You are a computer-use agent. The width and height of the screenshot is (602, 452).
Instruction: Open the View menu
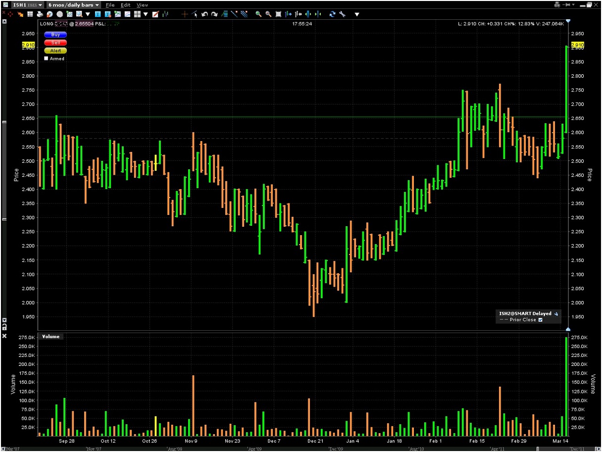tap(142, 4)
